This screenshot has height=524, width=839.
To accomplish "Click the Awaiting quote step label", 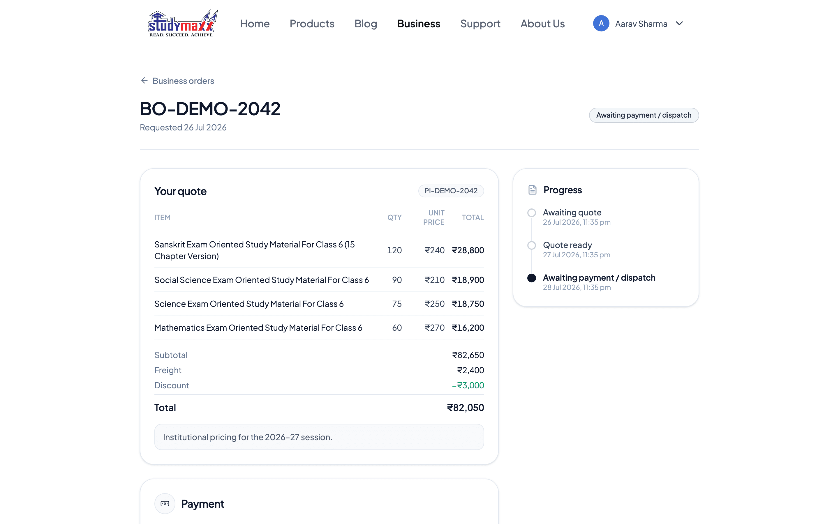I will pos(572,213).
